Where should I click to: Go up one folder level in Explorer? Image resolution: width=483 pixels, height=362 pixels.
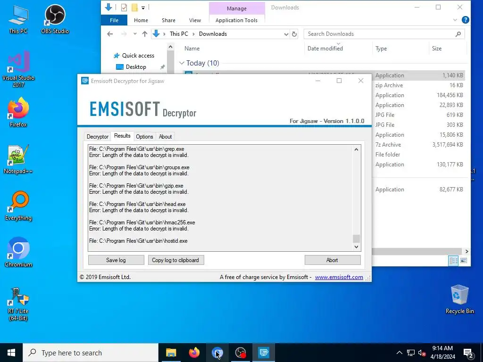click(144, 34)
